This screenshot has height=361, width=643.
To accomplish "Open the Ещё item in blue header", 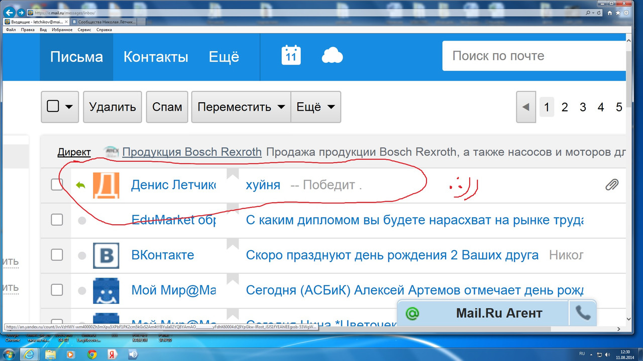I will [224, 57].
